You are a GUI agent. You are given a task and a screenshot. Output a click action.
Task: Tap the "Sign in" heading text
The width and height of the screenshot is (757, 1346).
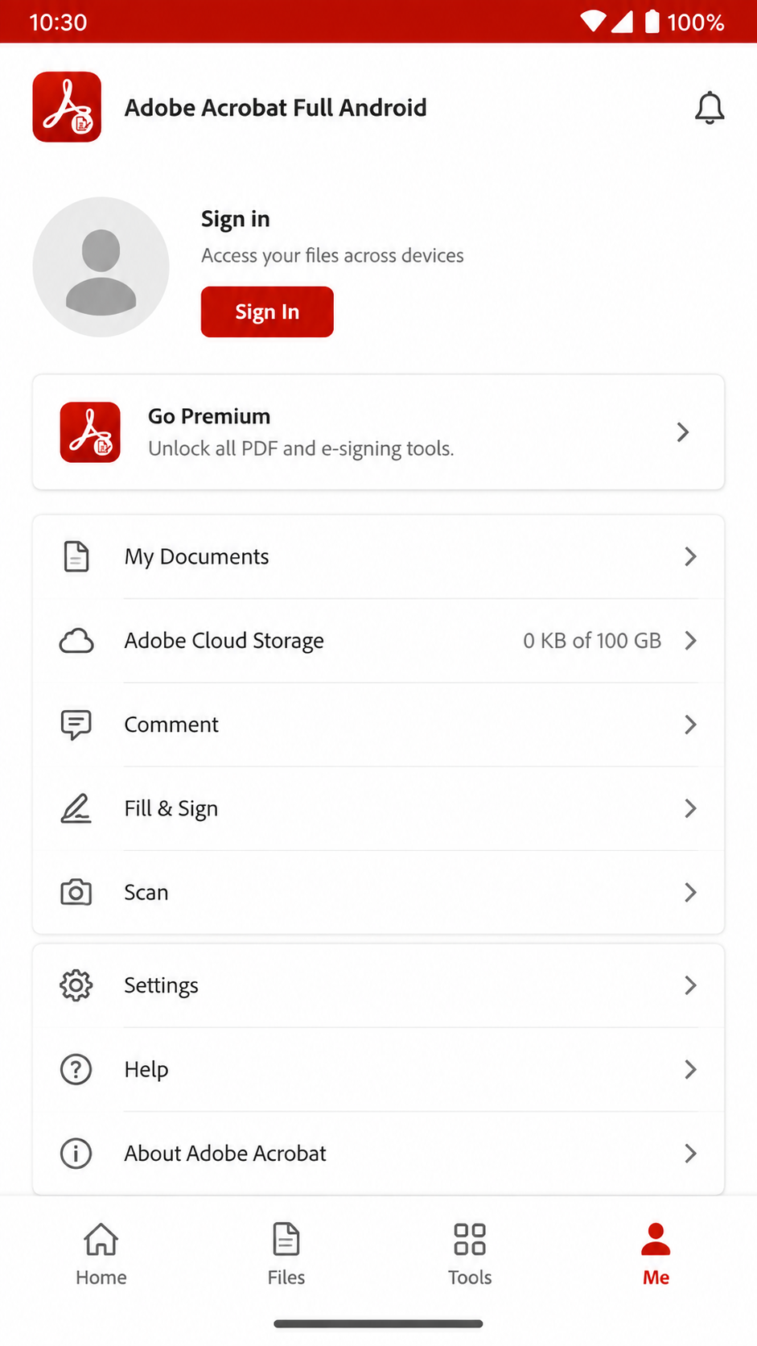[x=236, y=219]
